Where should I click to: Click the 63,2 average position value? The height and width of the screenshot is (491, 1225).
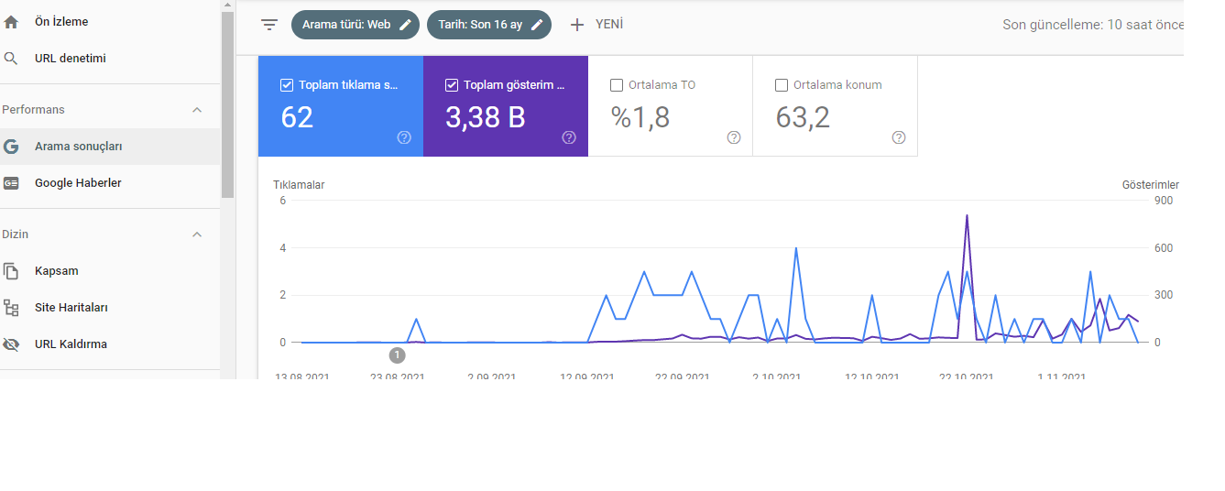tap(803, 117)
